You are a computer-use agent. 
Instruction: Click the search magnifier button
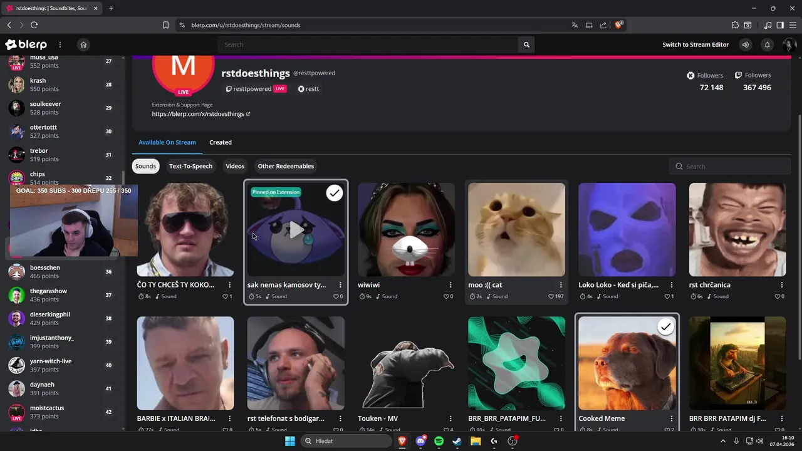526,44
